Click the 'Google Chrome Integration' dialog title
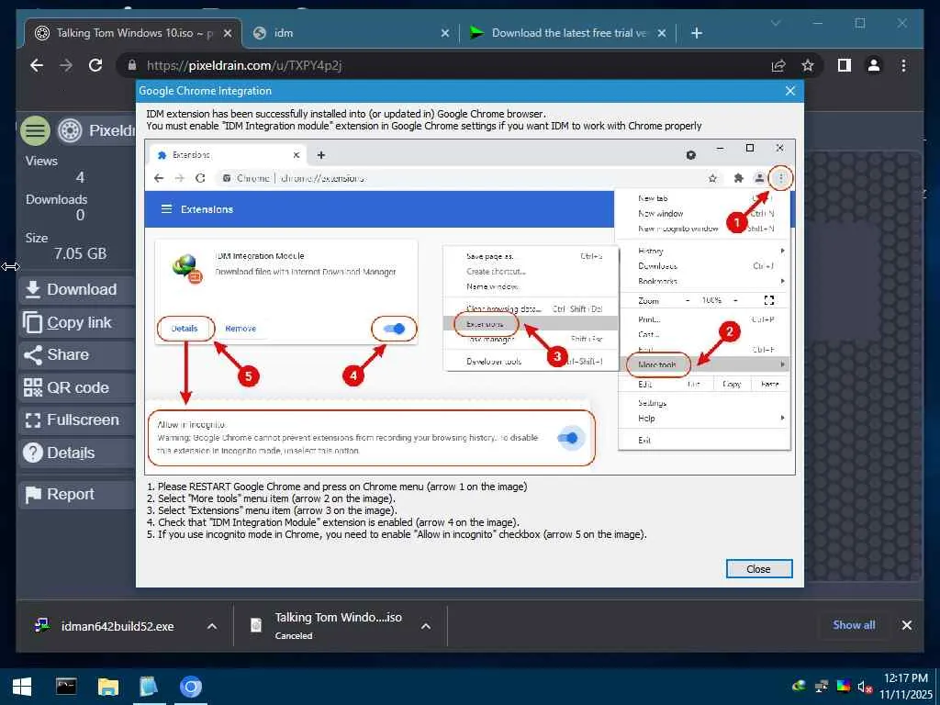The image size is (940, 705). (205, 91)
